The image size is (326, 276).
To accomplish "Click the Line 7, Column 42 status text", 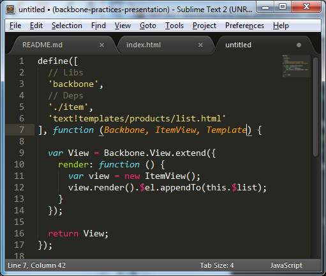I will click(36, 265).
